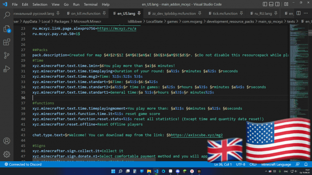The height and width of the screenshot is (175, 312).
Task: Expand the games breadcrumb
Action: tap(172, 21)
